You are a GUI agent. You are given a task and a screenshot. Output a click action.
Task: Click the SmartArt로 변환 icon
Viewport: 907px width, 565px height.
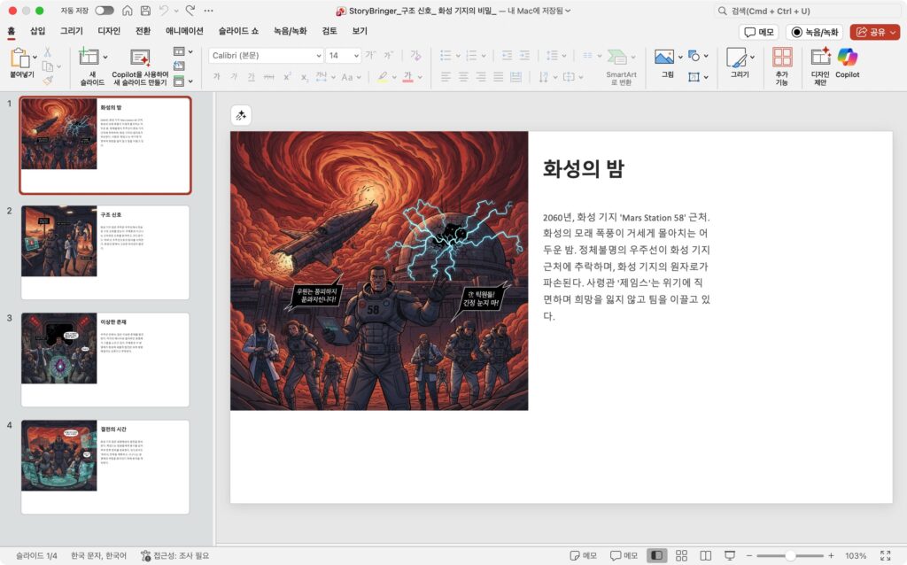point(621,58)
